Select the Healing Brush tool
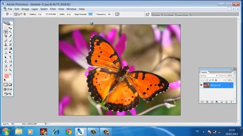243x136 pixels. click(6, 41)
